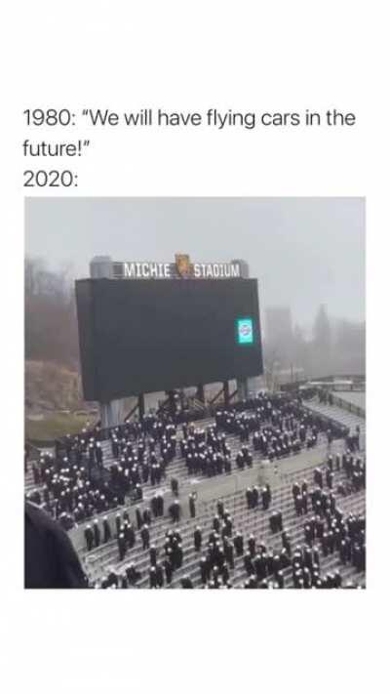Select the MICHIE word on the sign

(x=147, y=270)
